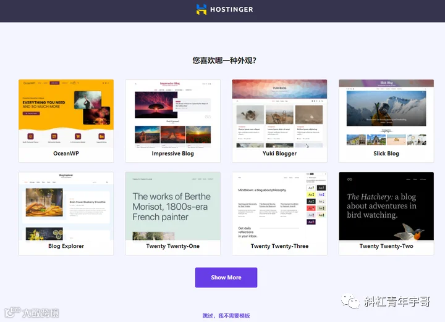The width and height of the screenshot is (445, 322).
Task: Choose the Blog Explorer theme preview
Action: coord(66,206)
